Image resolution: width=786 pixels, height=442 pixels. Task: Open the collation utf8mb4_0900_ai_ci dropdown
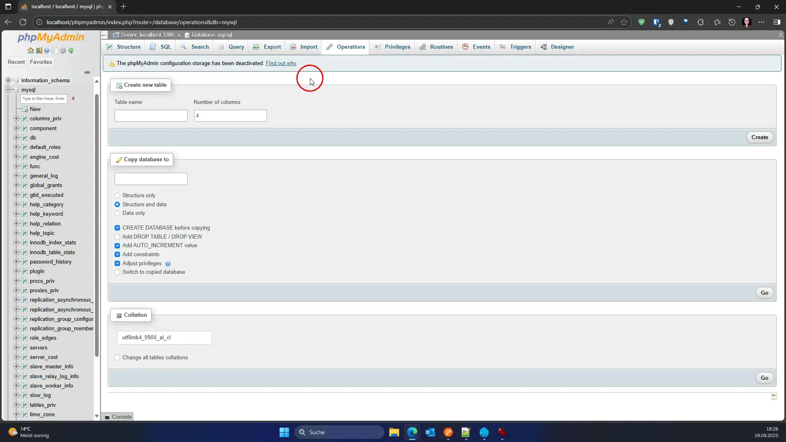[164, 338]
